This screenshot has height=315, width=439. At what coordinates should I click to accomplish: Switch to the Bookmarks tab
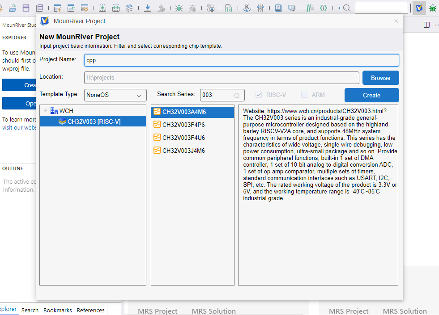pos(57,310)
